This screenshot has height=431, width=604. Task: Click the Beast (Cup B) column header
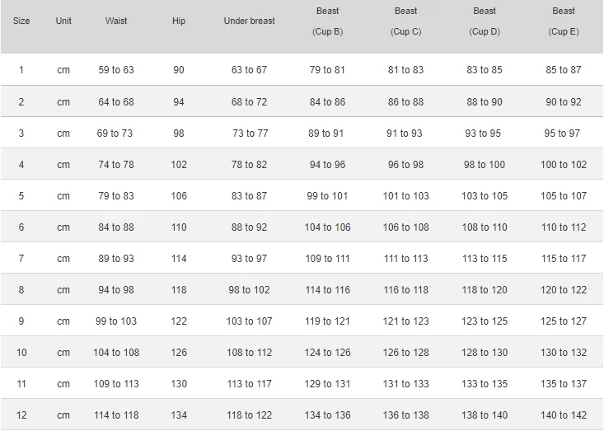pyautogui.click(x=327, y=21)
